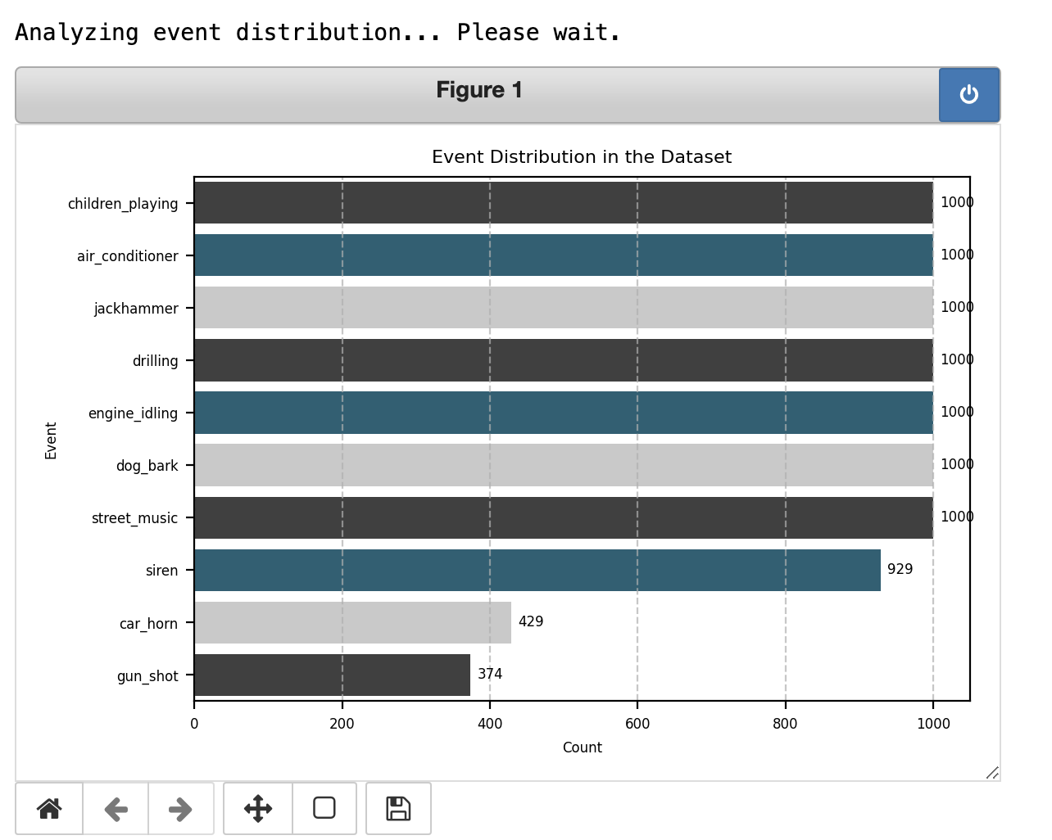Click the gun_shot bar

(333, 675)
